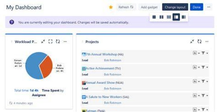217x112 pixels.
Task: Click the Annual Award Show project avatar
Action: click(84, 83)
